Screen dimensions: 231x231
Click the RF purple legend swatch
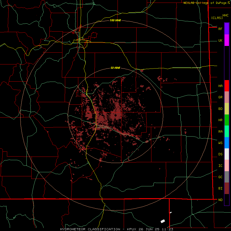coord(227,29)
